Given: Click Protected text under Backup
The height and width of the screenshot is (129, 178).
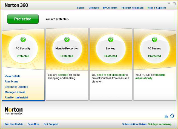Looking at the screenshot, I should tap(111, 56).
